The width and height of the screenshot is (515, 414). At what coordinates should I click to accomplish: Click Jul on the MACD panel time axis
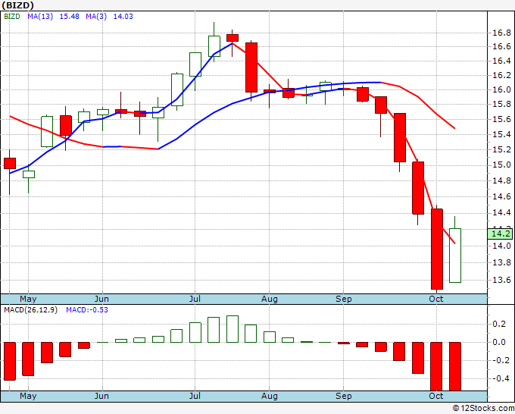(x=195, y=396)
